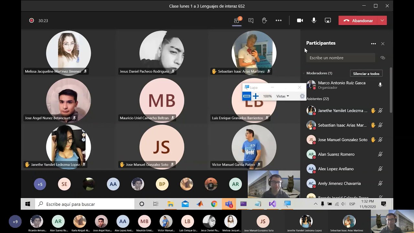The width and height of the screenshot is (414, 233).
Task: Close the Participantes panel
Action: tap(383, 44)
